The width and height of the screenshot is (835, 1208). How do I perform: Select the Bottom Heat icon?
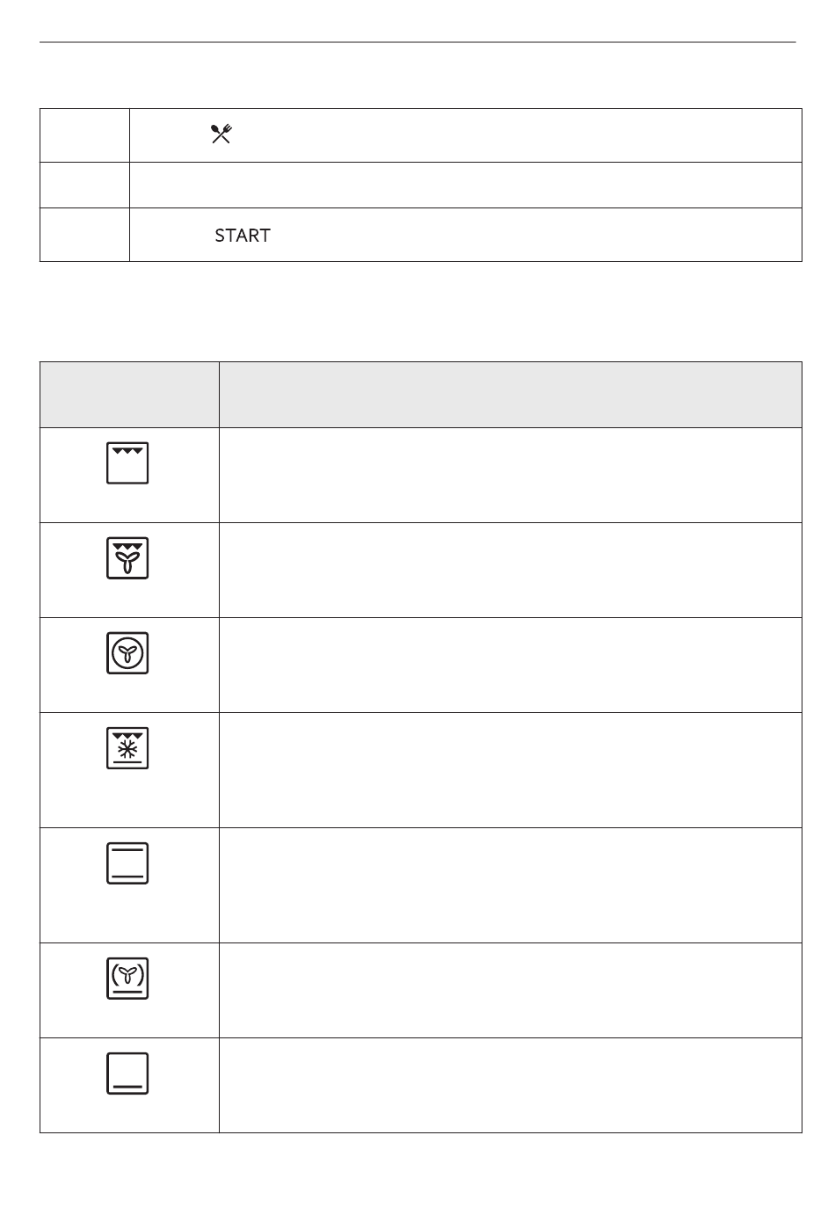pos(127,1073)
